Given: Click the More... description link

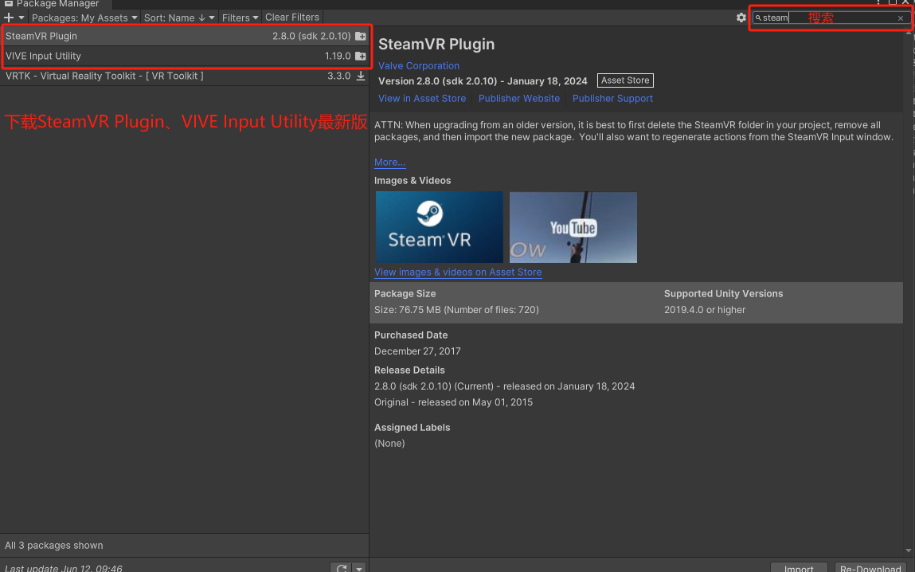Looking at the screenshot, I should tap(389, 163).
